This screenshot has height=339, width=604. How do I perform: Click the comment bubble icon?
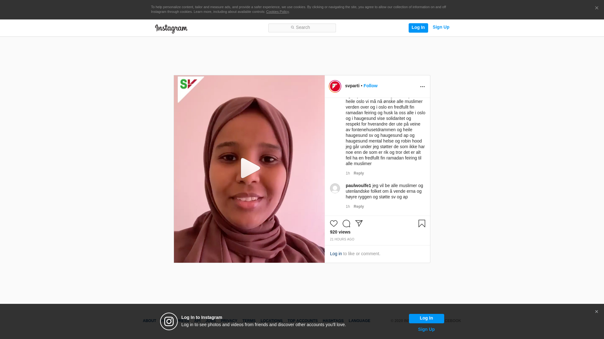(346, 223)
